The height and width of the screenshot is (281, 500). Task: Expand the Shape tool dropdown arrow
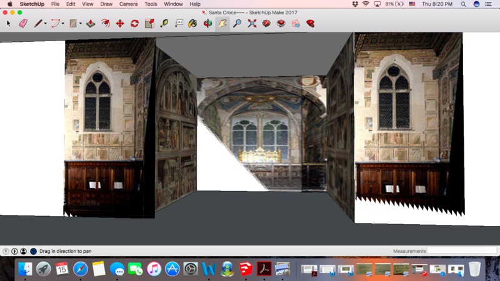click(81, 24)
